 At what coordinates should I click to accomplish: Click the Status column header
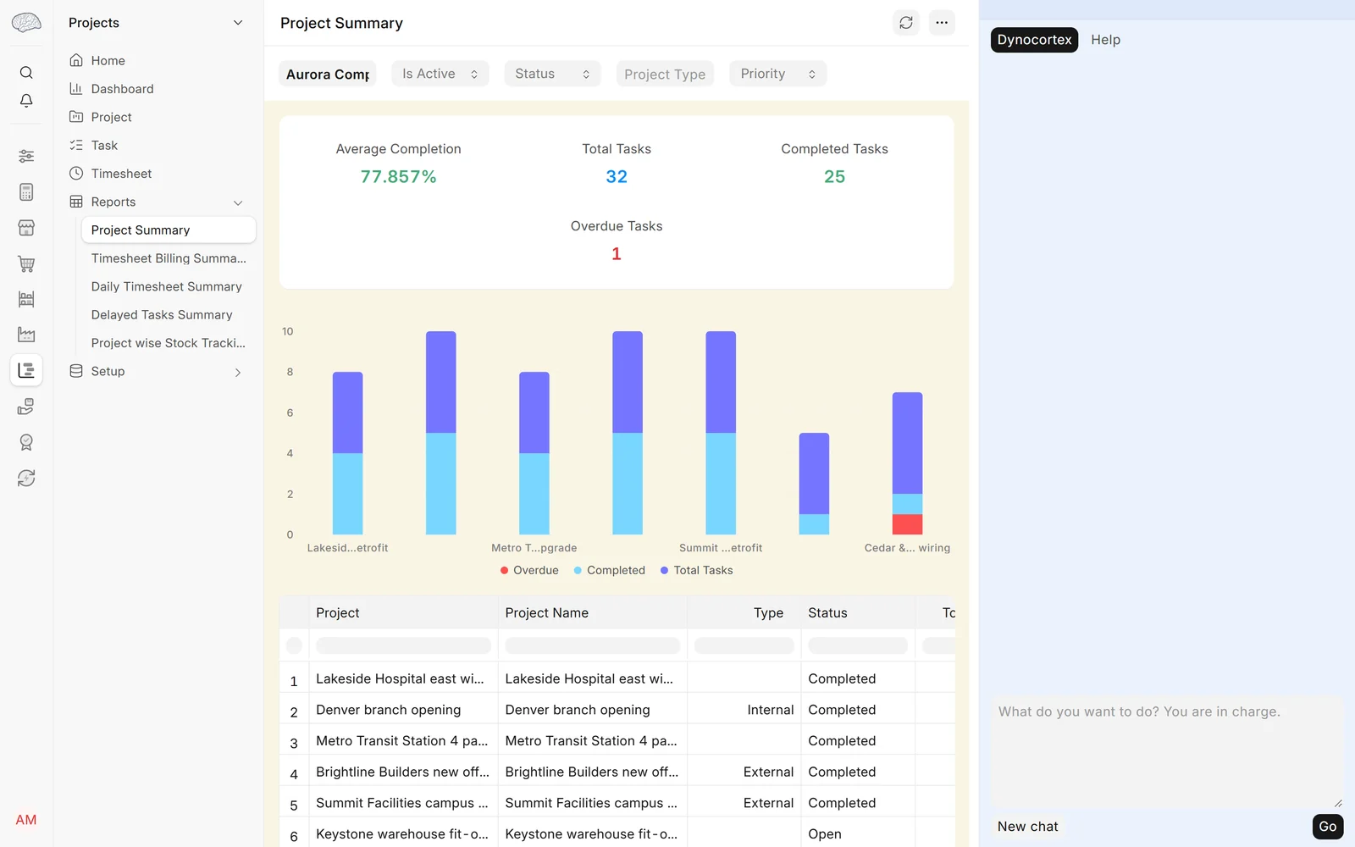click(858, 612)
